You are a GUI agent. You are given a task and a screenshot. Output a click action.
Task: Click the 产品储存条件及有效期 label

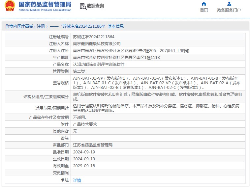49,118
